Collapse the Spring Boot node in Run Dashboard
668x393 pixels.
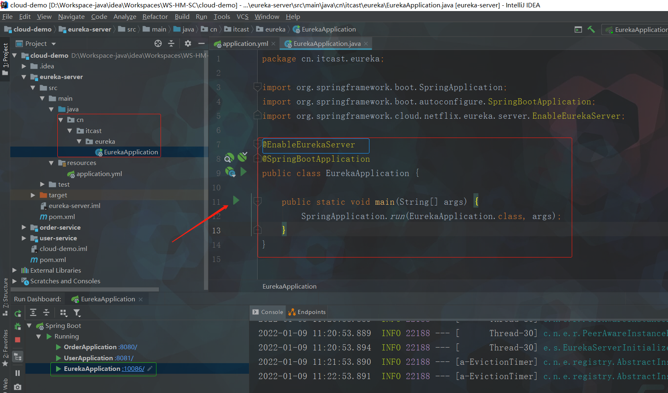(x=29, y=326)
